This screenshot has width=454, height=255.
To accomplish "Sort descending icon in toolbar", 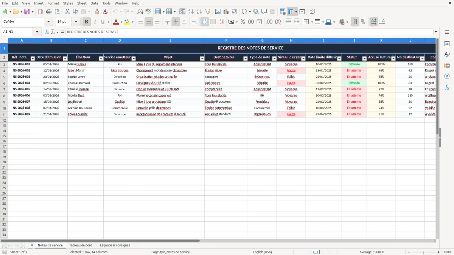I will [199, 12].
